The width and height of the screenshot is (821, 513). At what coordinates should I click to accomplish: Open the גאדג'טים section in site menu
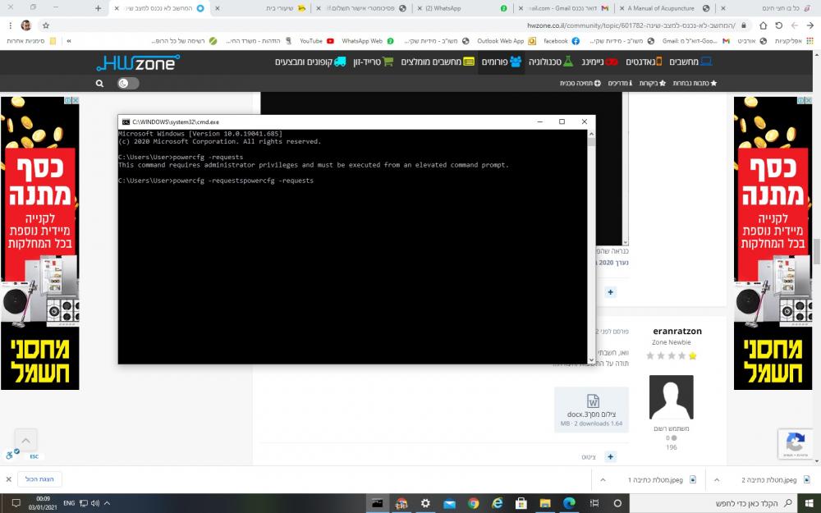(x=644, y=62)
